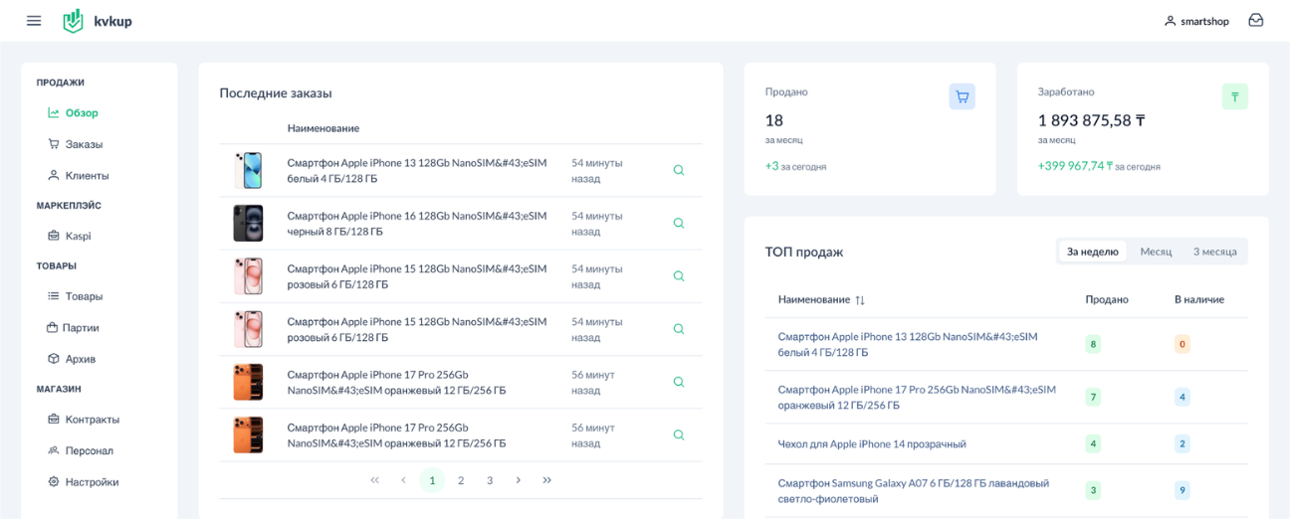
Task: Click magnifier icon for iPhone 13 order
Action: click(x=679, y=170)
